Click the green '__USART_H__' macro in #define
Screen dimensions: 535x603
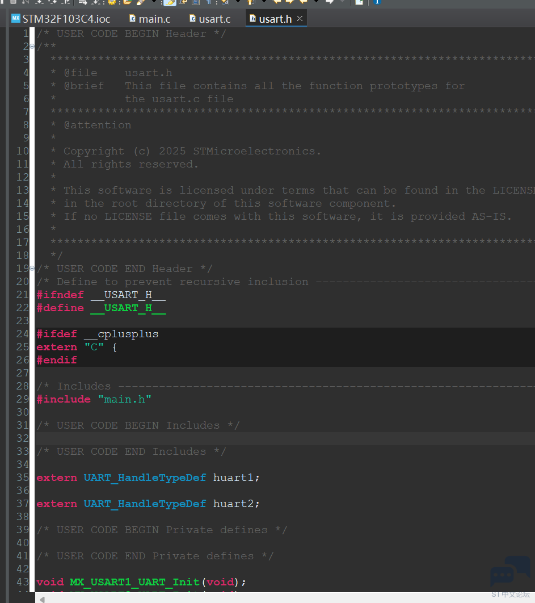[128, 308]
